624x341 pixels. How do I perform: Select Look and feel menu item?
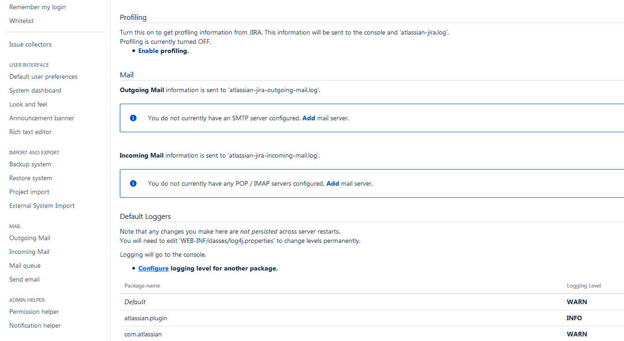tap(28, 104)
